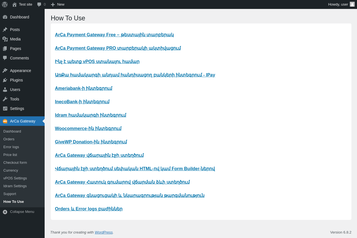Open GiveWP Donation integration link
The height and width of the screenshot is (238, 357).
pos(91,142)
